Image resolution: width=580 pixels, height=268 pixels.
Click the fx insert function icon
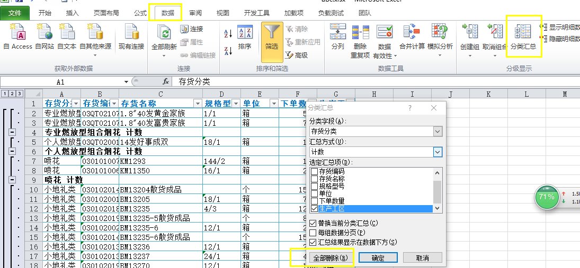coord(166,81)
